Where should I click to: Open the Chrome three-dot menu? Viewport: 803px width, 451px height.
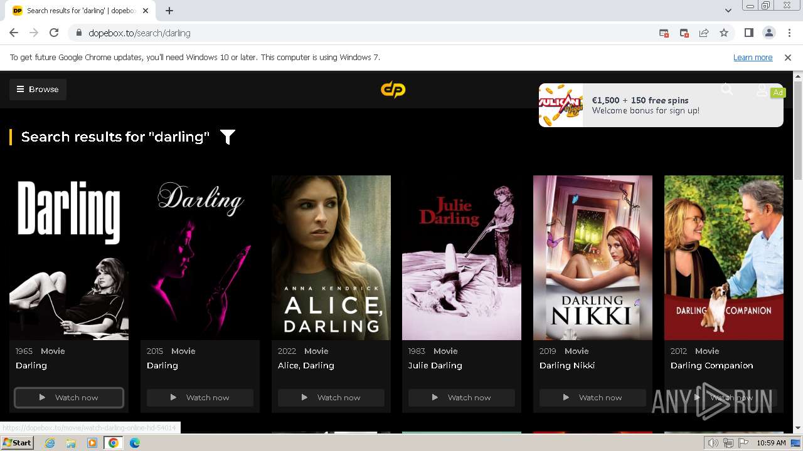(x=789, y=33)
